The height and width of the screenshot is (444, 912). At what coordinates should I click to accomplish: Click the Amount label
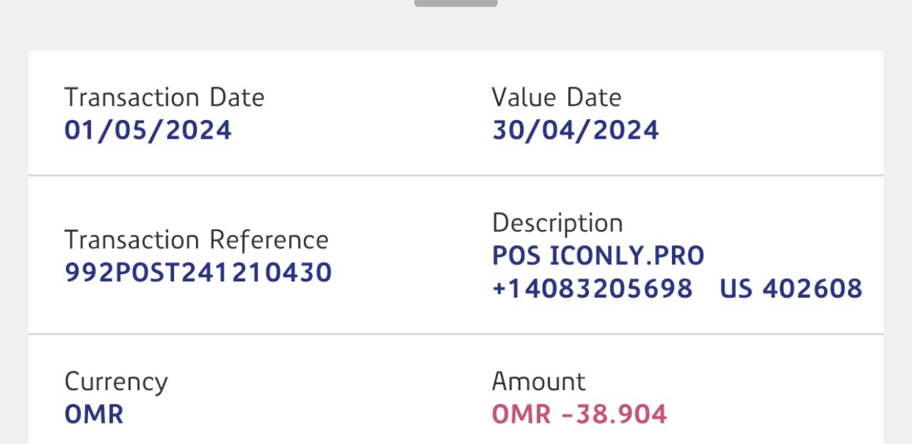[538, 382]
